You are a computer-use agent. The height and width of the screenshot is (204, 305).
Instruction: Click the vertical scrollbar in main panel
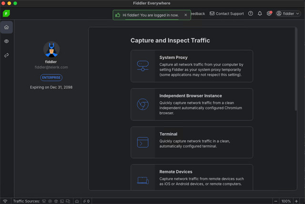tap(296, 69)
